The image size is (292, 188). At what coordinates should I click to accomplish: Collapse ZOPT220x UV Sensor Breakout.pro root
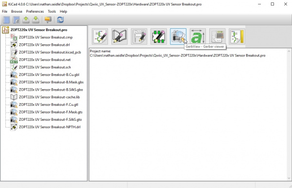(39, 30)
